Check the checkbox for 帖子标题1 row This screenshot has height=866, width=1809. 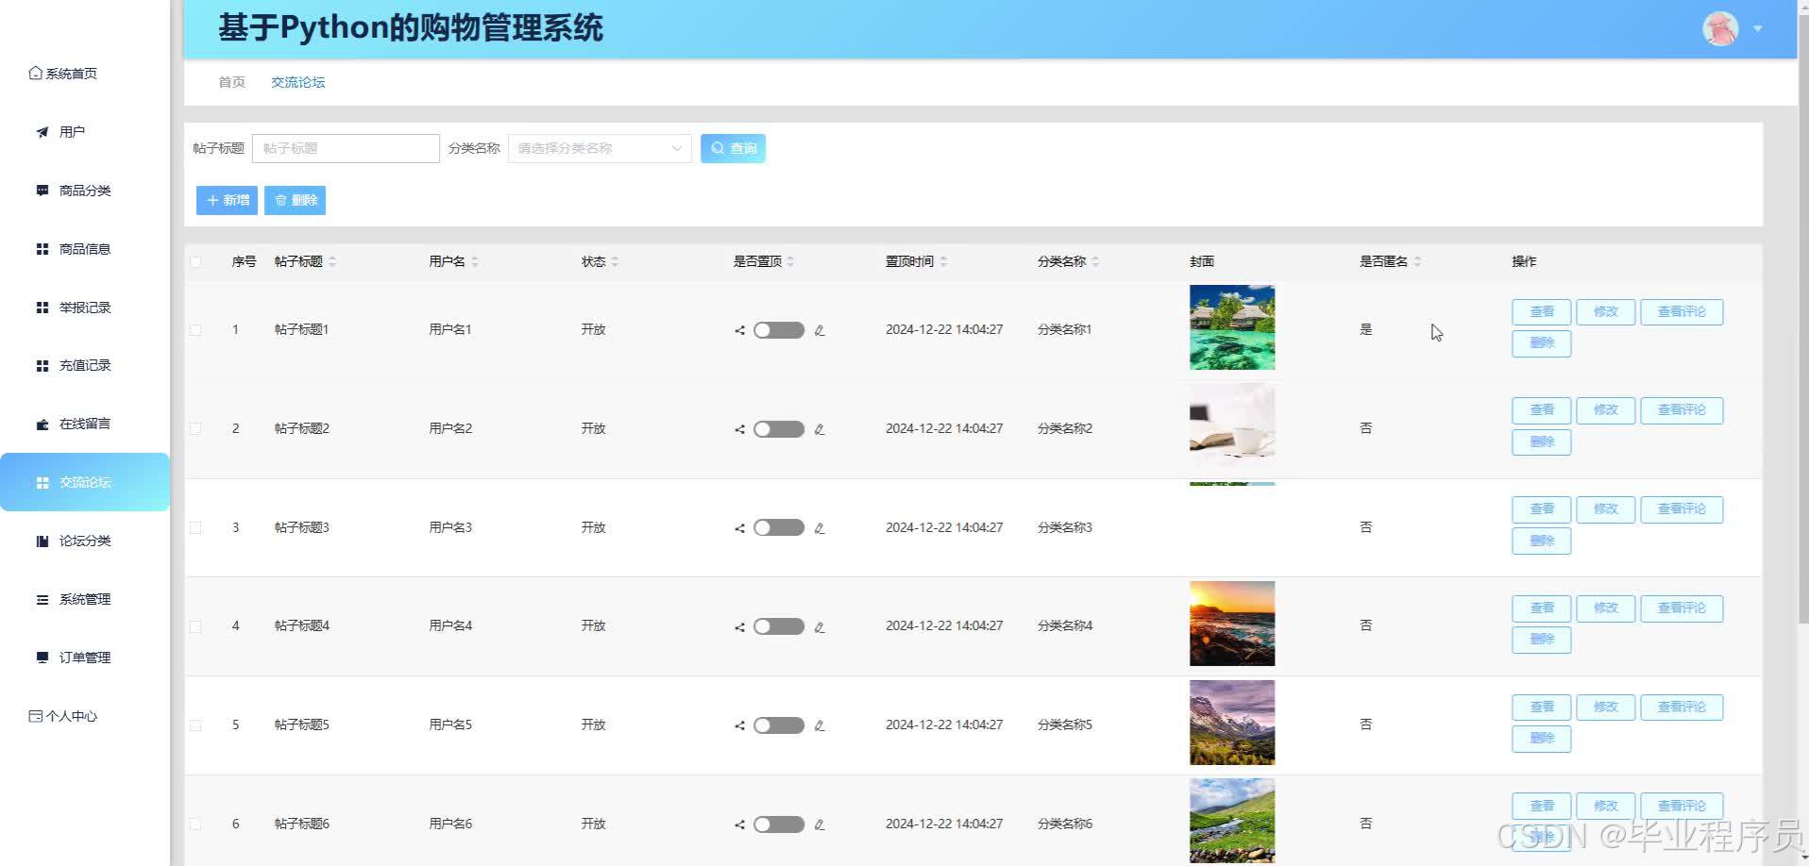tap(195, 329)
